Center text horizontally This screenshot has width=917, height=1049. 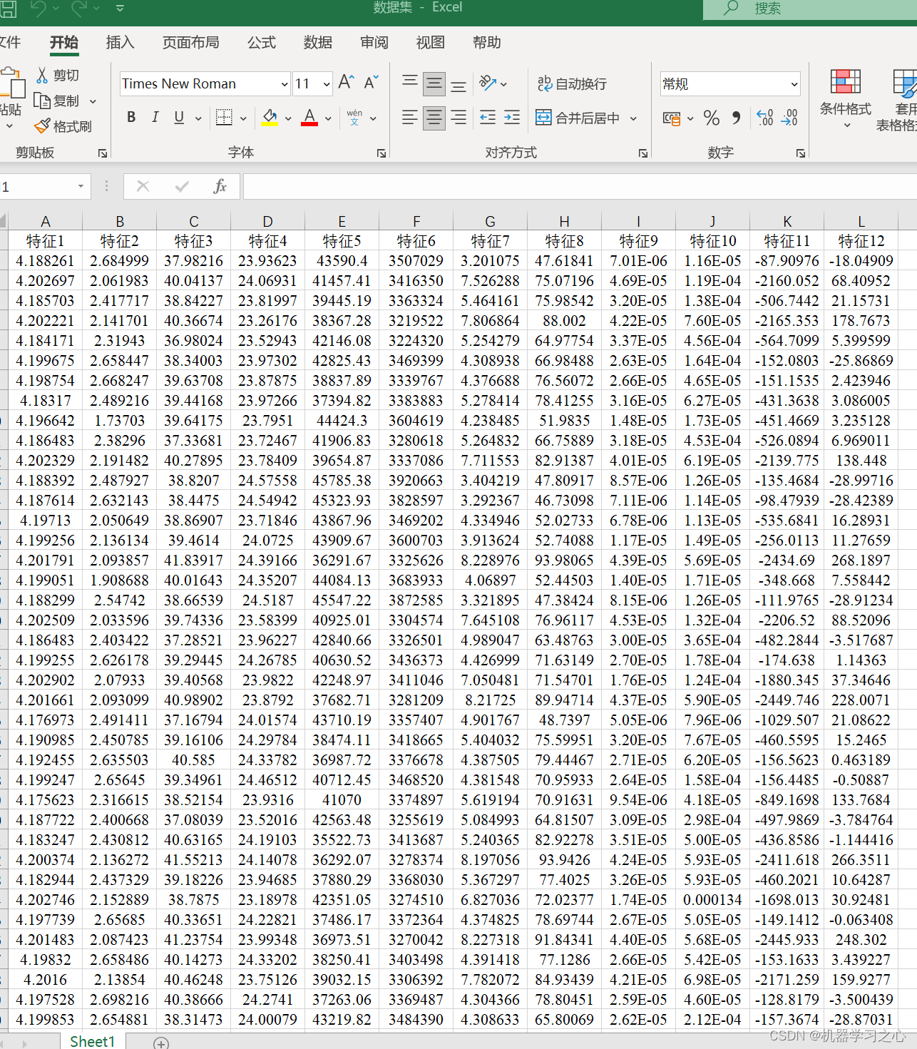point(434,118)
